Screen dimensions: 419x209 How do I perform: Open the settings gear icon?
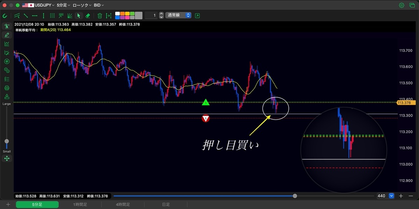(402, 5)
